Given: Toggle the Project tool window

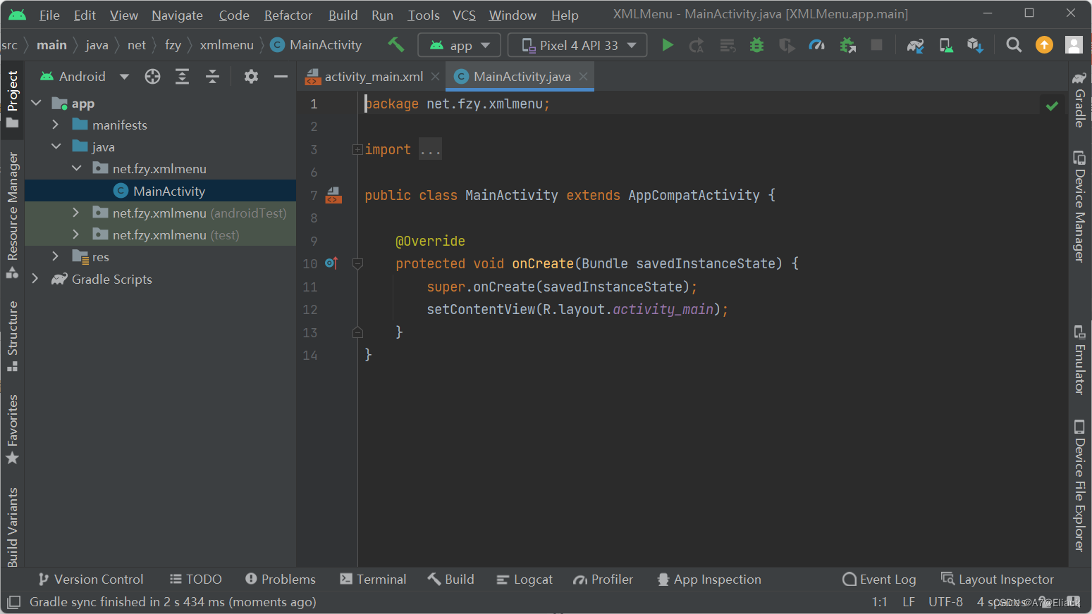Looking at the screenshot, I should pos(12,99).
